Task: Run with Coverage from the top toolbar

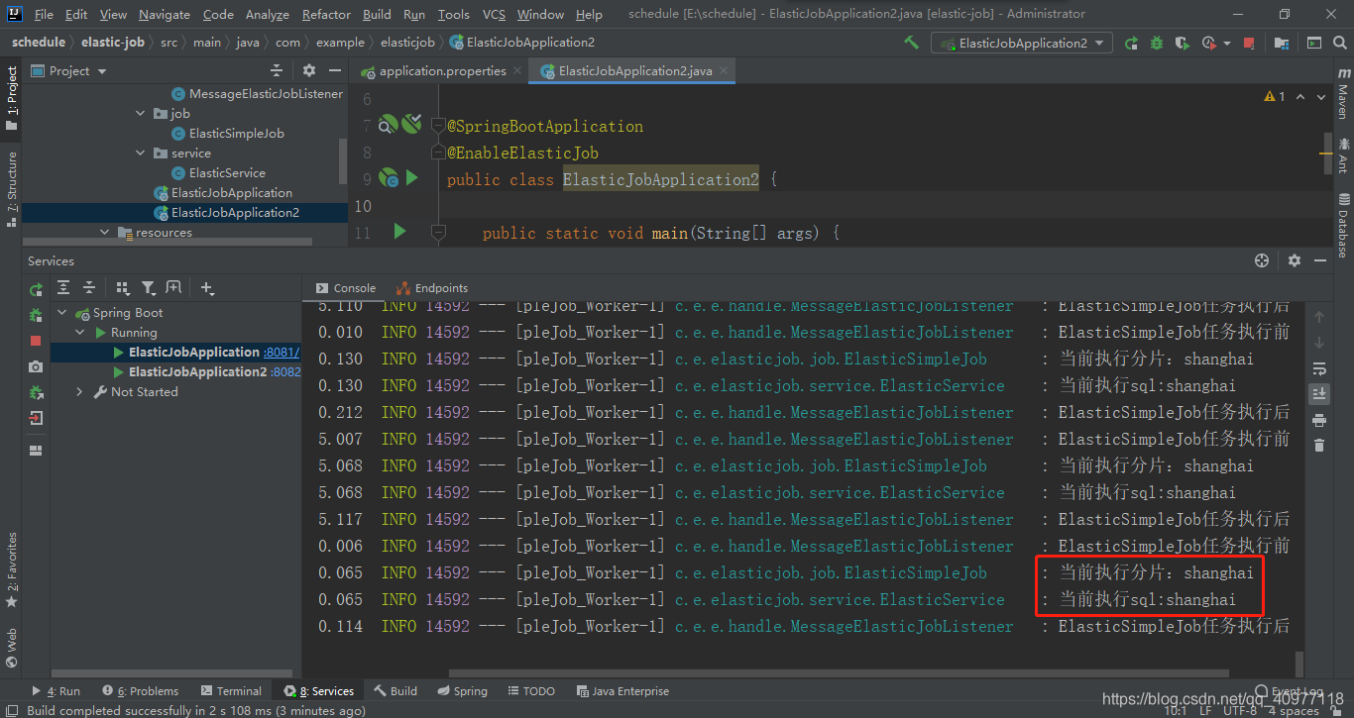Action: (x=1182, y=43)
